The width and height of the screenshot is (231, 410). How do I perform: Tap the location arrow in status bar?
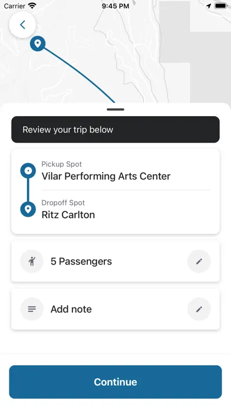pos(209,6)
